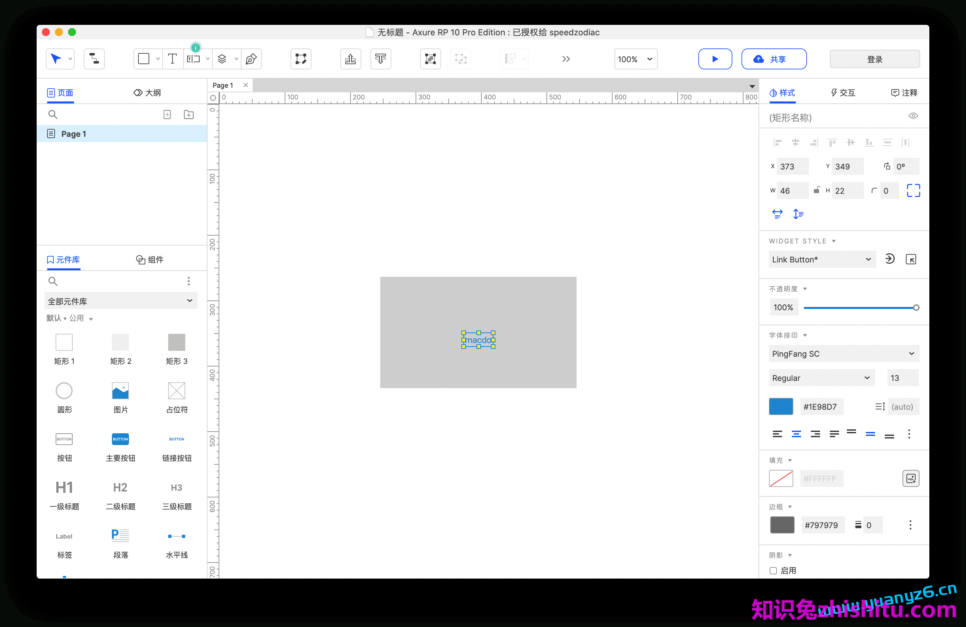966x627 pixels.
Task: Toggle widget visibility eye icon
Action: tap(913, 116)
